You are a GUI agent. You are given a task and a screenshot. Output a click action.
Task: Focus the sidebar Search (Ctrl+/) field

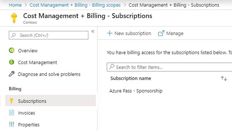tap(48, 35)
